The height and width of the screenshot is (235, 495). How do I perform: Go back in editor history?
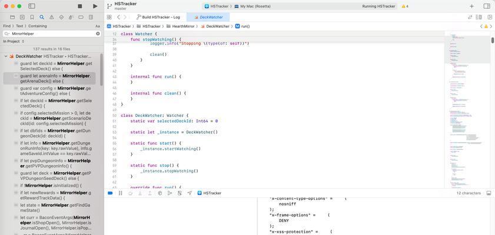click(119, 17)
